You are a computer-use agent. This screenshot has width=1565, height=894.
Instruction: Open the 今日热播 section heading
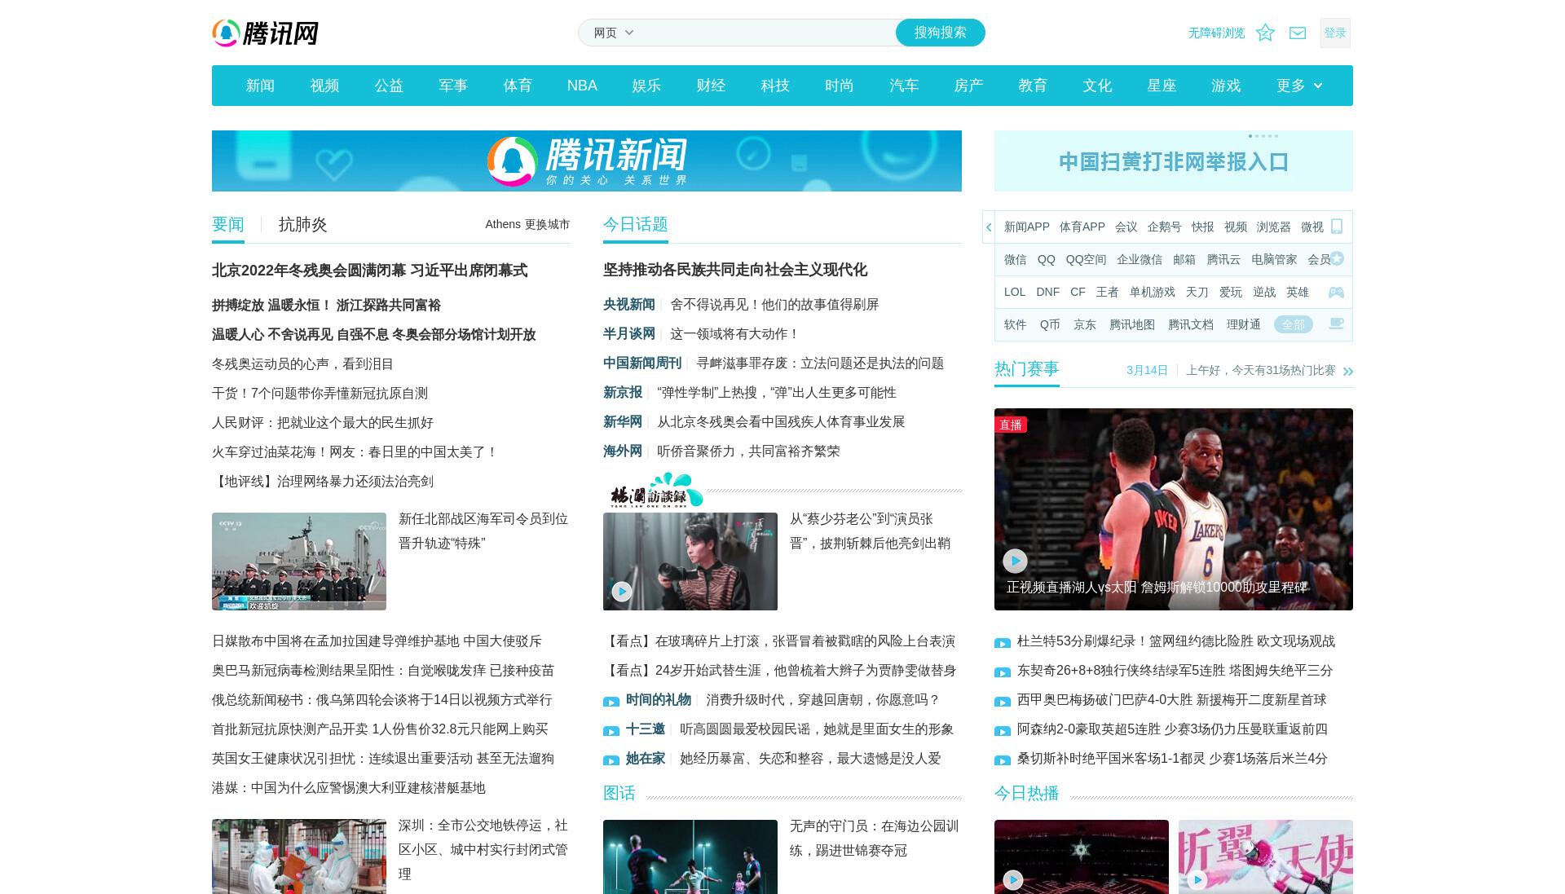point(1027,793)
